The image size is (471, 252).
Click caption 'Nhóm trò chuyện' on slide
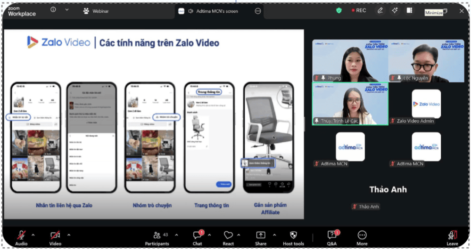click(x=152, y=205)
